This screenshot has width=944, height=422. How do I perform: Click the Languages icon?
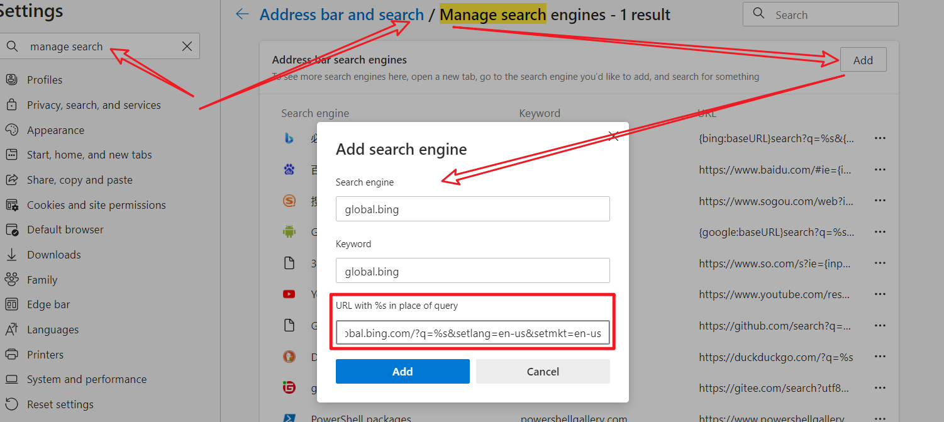11,330
